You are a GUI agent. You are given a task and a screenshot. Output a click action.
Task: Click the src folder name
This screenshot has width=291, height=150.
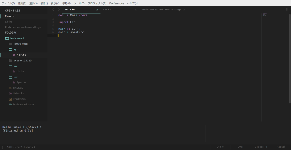(x=15, y=66)
